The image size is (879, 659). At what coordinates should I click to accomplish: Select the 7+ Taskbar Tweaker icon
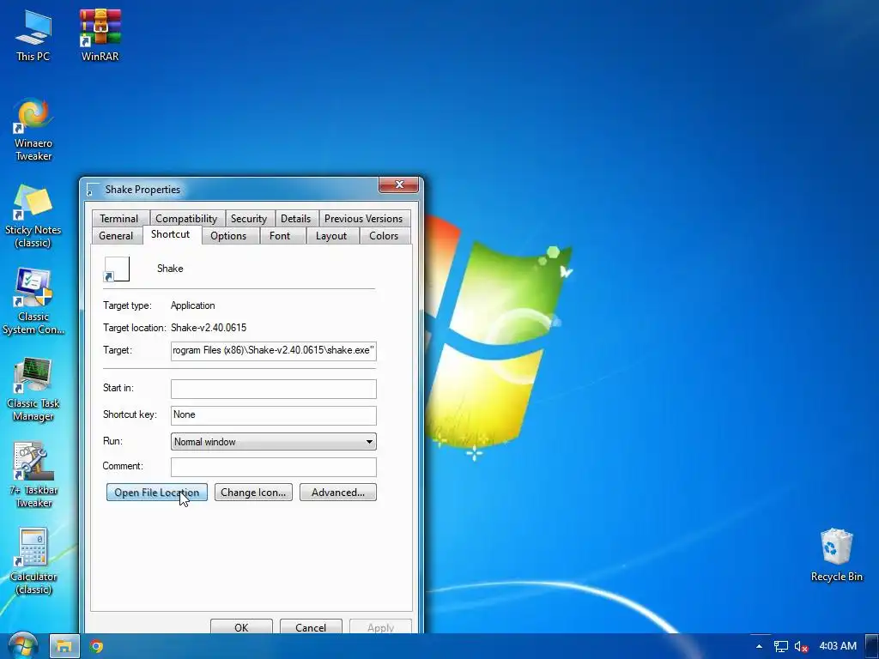pyautogui.click(x=33, y=475)
